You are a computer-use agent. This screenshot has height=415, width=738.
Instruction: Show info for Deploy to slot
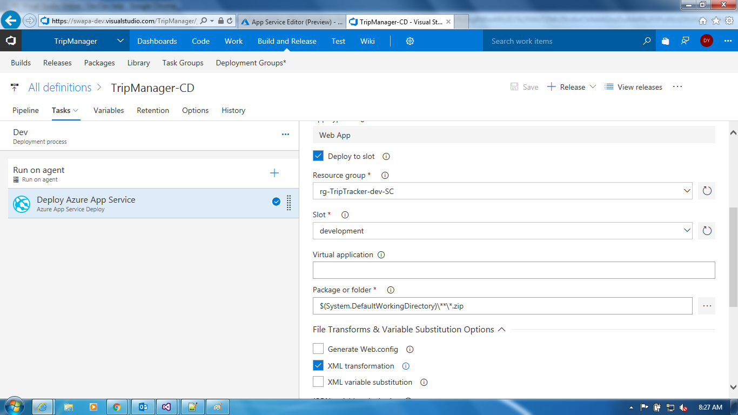386,157
